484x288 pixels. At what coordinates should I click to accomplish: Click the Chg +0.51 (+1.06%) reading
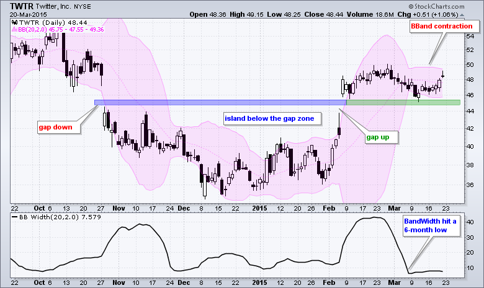point(428,14)
